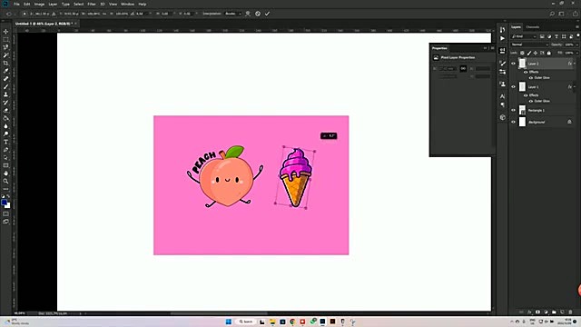Toggle Outer Glow visibility under Layer 1

coord(530,101)
